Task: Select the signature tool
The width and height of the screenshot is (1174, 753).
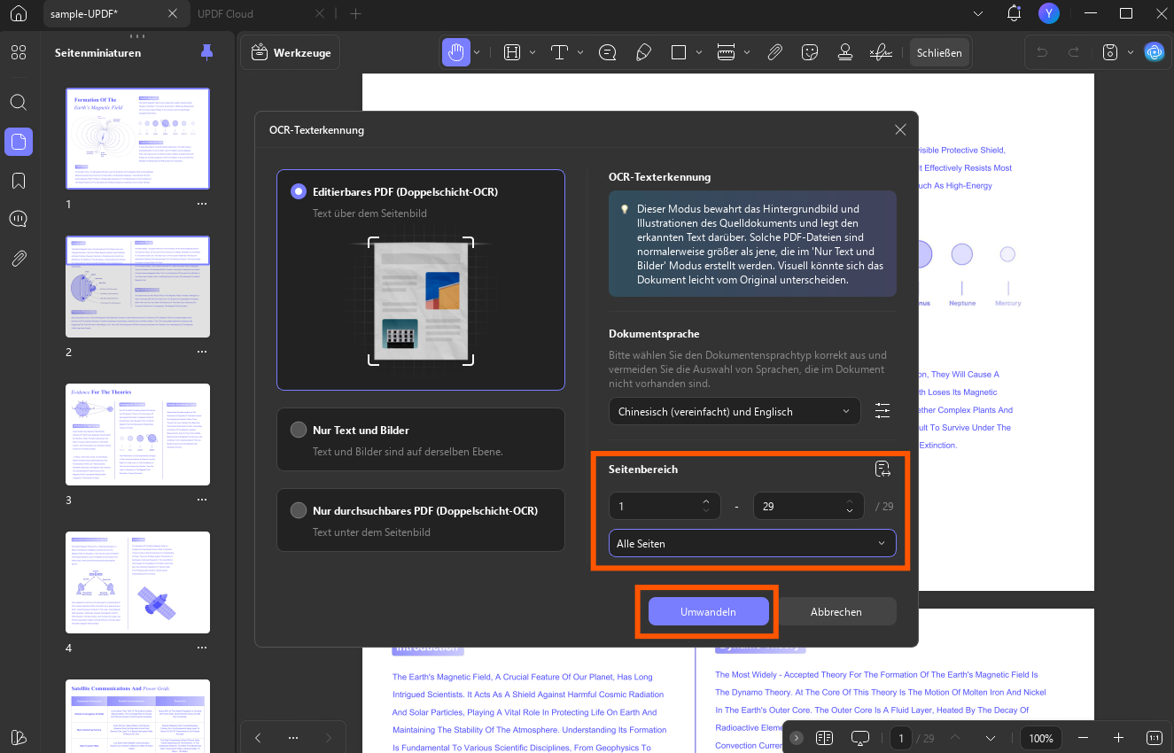Action: 881,52
